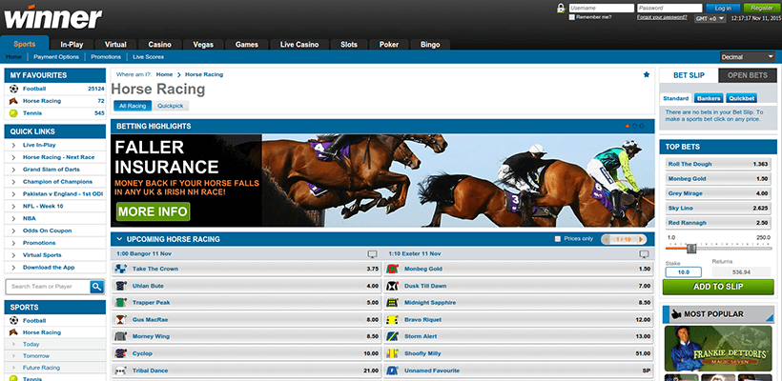Go to next page of upcoming races
This screenshot has width=782, height=381.
[642, 239]
